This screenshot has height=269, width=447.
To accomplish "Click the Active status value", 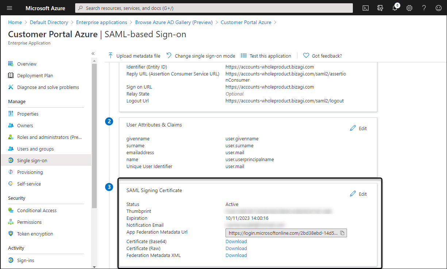I will [x=232, y=204].
